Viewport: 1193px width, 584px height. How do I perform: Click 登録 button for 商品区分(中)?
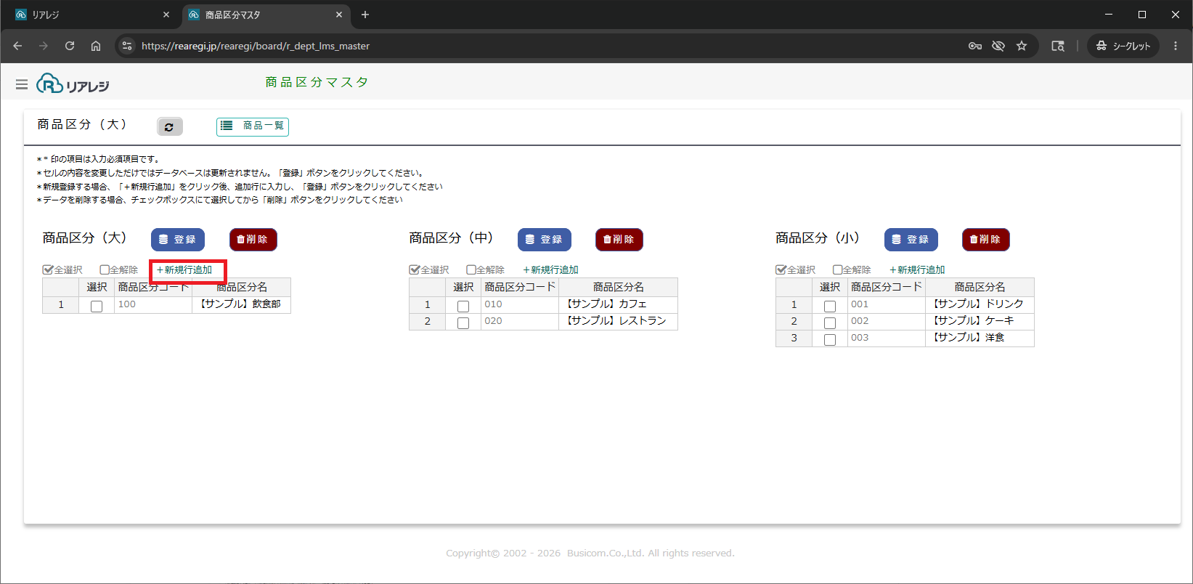545,239
